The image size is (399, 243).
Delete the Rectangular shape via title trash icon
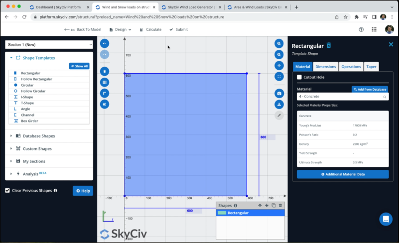pos(329,45)
